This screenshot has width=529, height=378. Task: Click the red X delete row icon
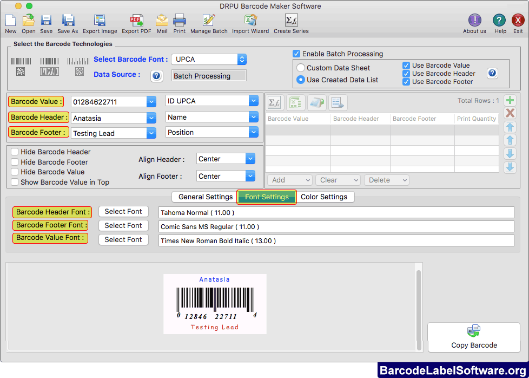tap(510, 113)
